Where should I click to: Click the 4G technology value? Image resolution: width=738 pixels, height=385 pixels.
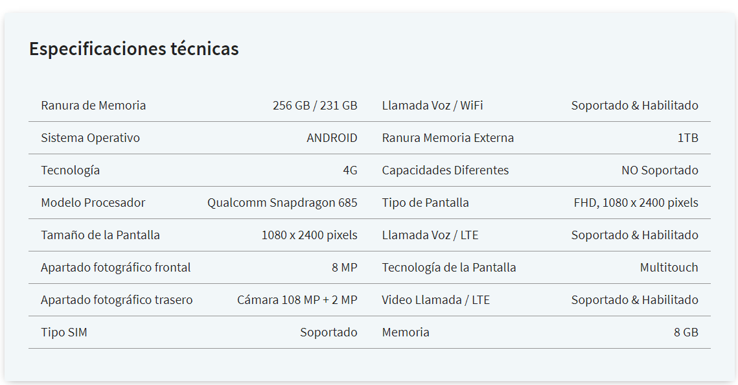pyautogui.click(x=350, y=170)
